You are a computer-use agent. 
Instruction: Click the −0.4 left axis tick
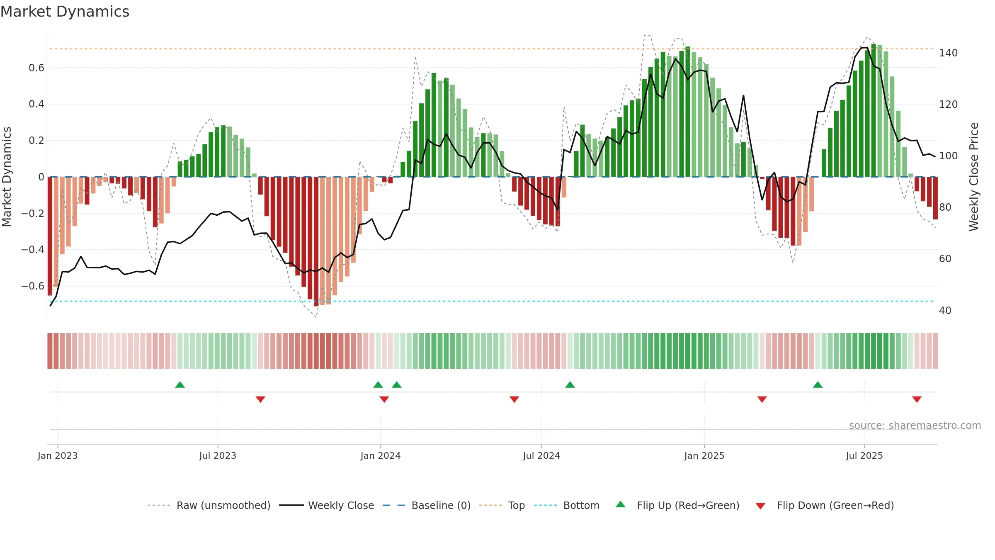[33, 249]
